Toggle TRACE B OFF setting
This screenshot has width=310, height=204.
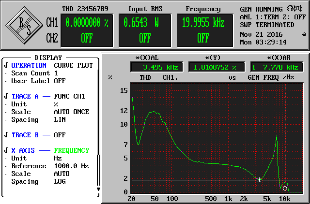[x=60, y=135]
